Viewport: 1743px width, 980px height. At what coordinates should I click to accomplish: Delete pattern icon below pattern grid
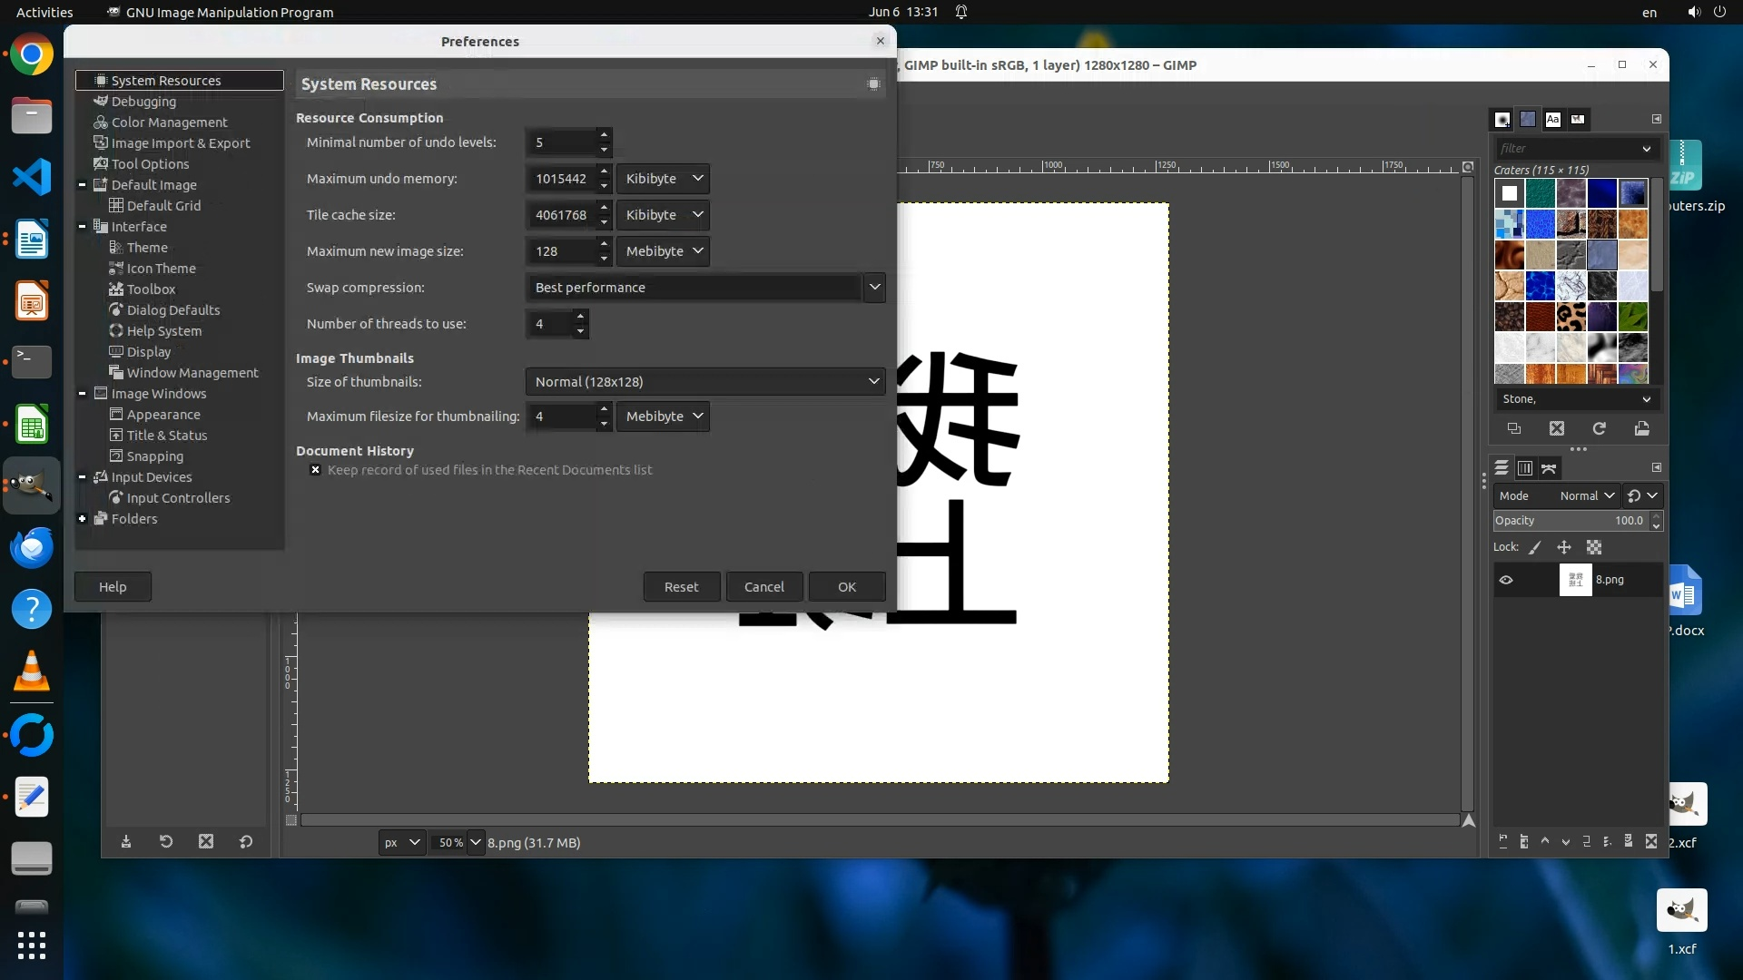[1557, 428]
